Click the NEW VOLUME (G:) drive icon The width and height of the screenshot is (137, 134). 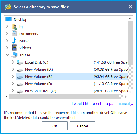[20, 91]
